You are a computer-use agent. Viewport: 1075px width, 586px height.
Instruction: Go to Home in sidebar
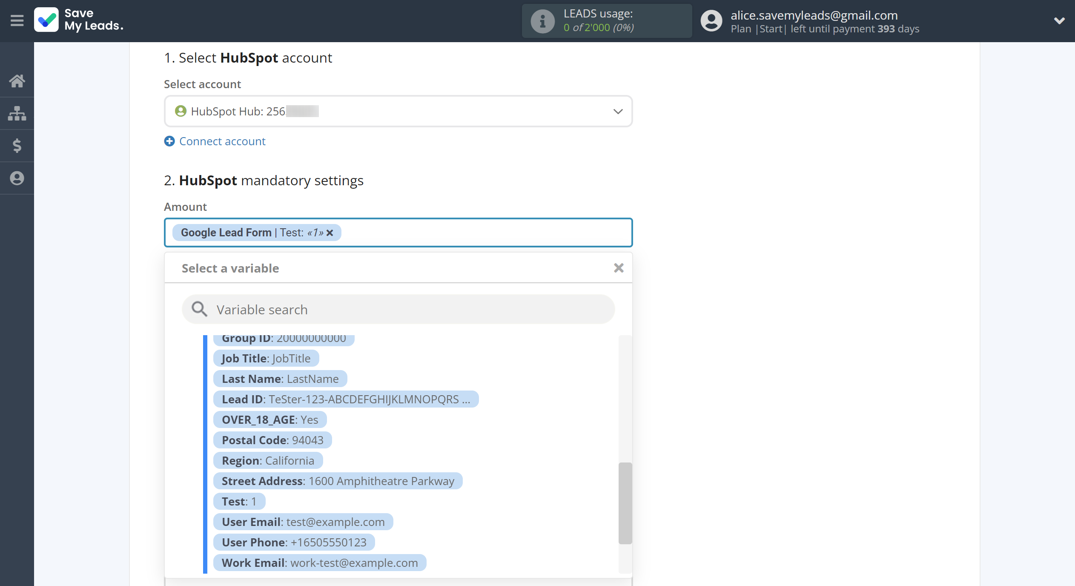click(x=17, y=81)
